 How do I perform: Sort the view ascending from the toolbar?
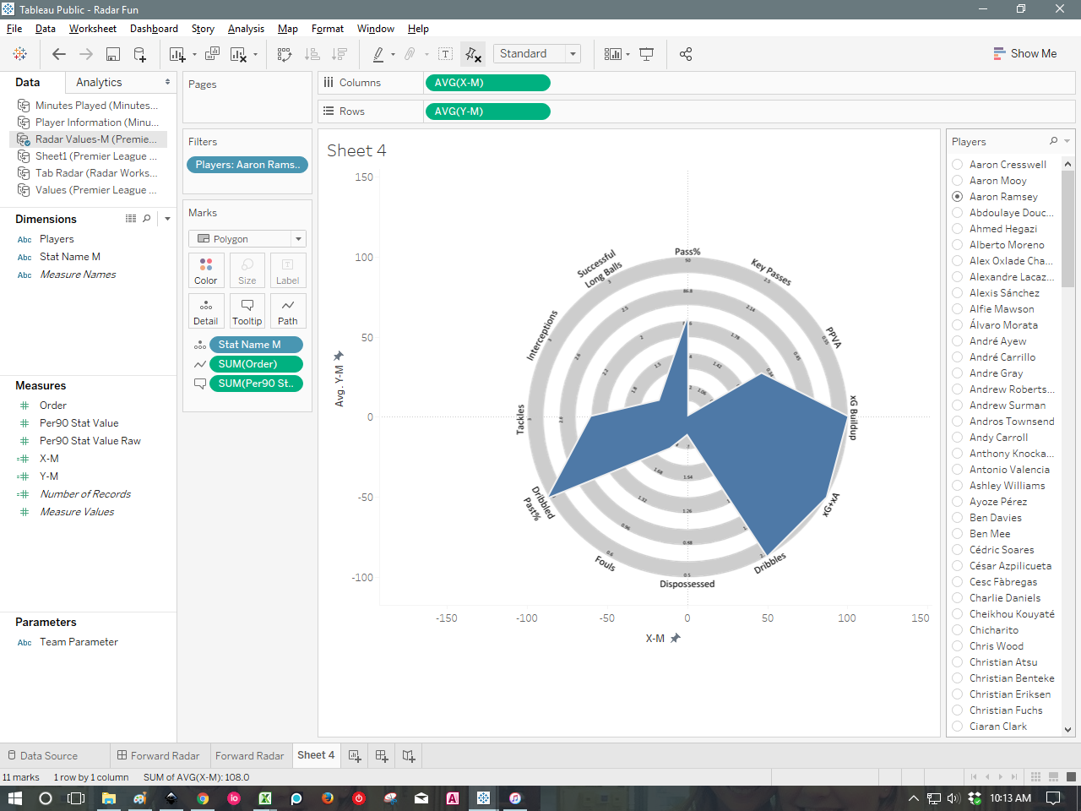312,53
